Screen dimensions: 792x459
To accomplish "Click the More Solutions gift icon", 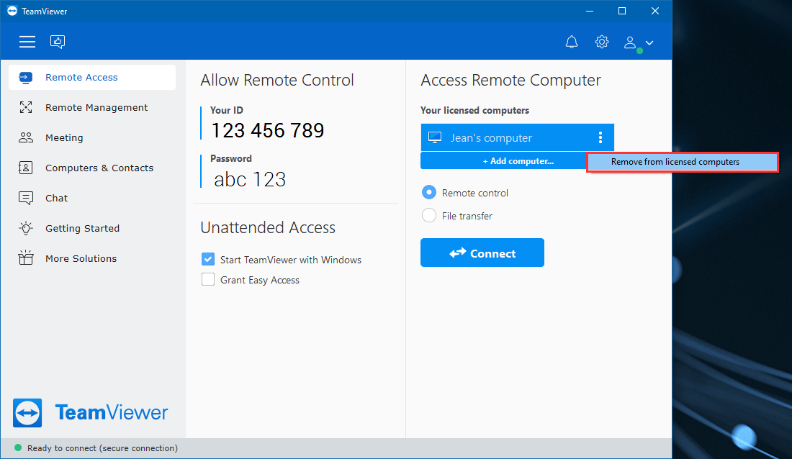I will [x=26, y=258].
